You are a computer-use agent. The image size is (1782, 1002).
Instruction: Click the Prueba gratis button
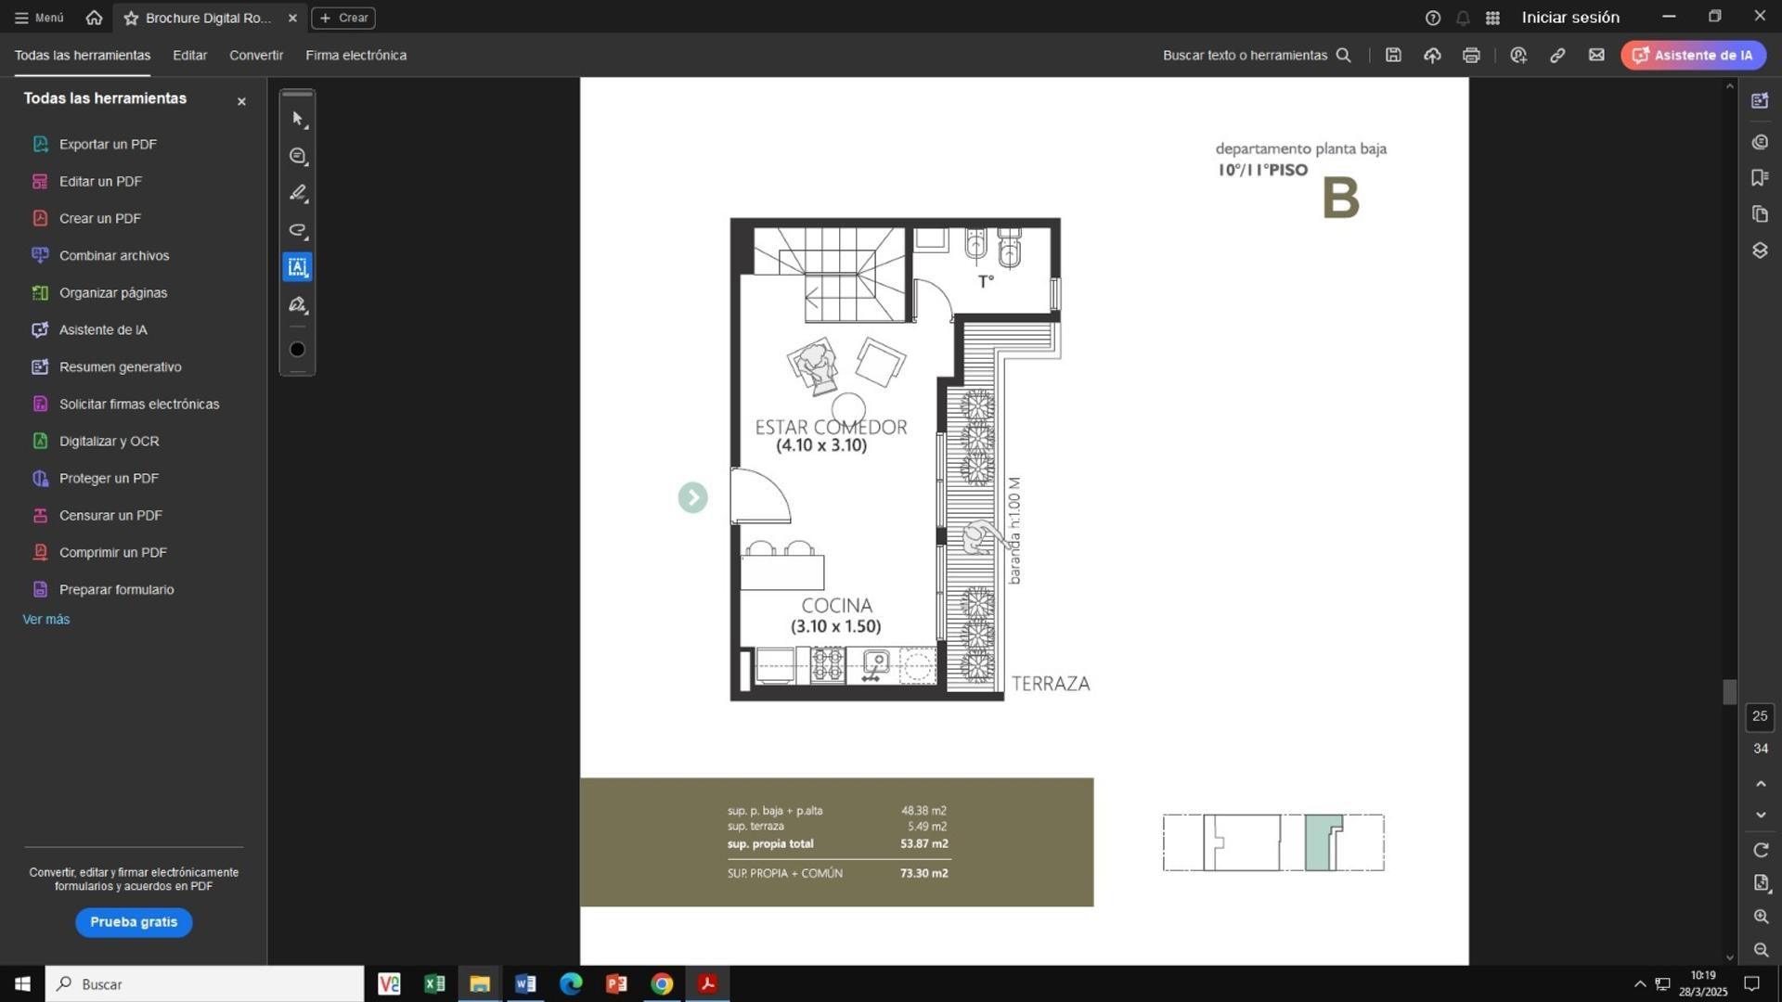point(134,921)
